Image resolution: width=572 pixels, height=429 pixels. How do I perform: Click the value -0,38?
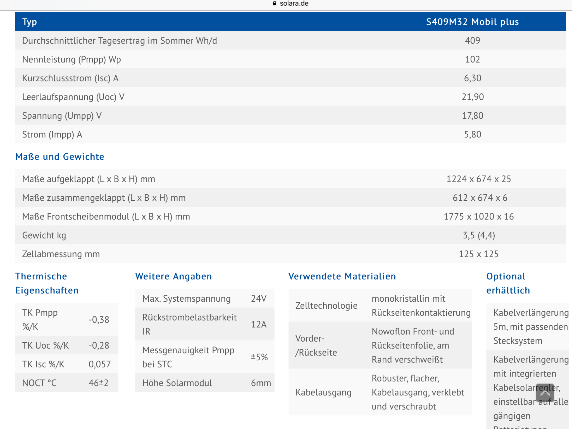pos(99,320)
